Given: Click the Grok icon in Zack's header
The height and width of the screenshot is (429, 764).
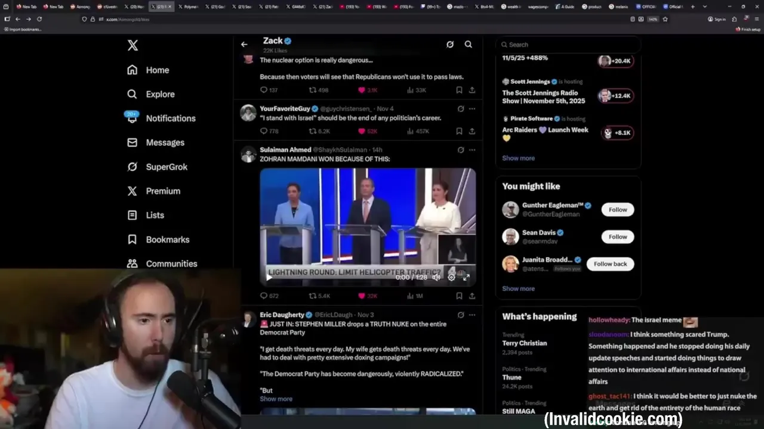Looking at the screenshot, I should pyautogui.click(x=450, y=44).
